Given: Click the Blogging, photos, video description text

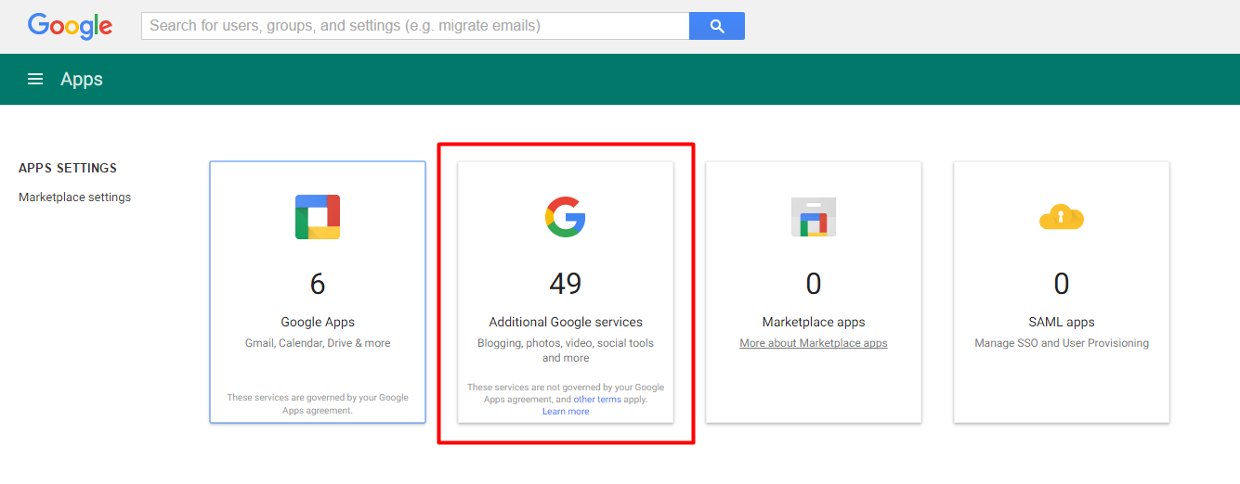Looking at the screenshot, I should 566,350.
